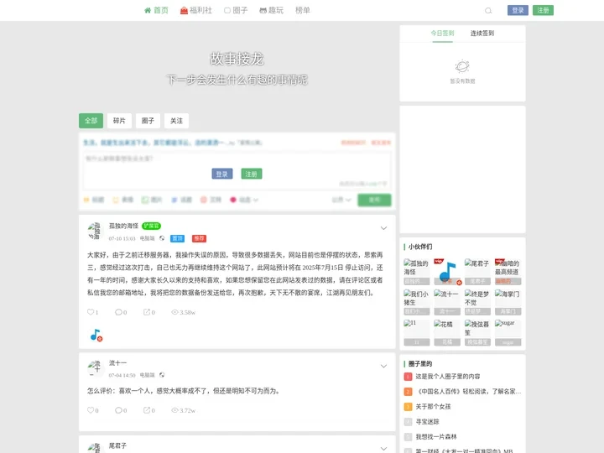
Task: Click username 孤独的海怪 on first post
Action: (x=123, y=226)
